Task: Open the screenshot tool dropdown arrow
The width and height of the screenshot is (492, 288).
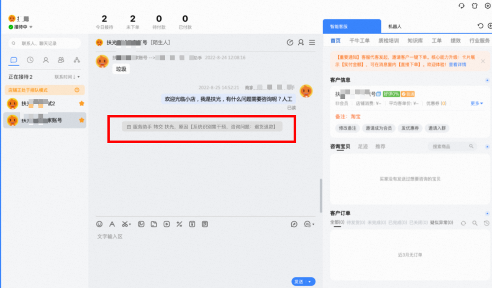Action: [130, 225]
